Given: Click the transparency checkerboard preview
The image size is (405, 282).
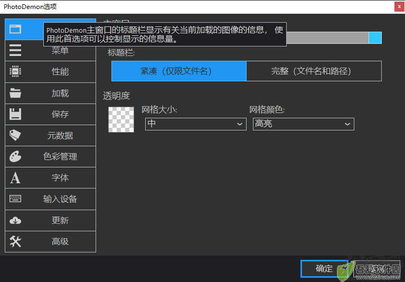Looking at the screenshot, I should click(x=121, y=119).
